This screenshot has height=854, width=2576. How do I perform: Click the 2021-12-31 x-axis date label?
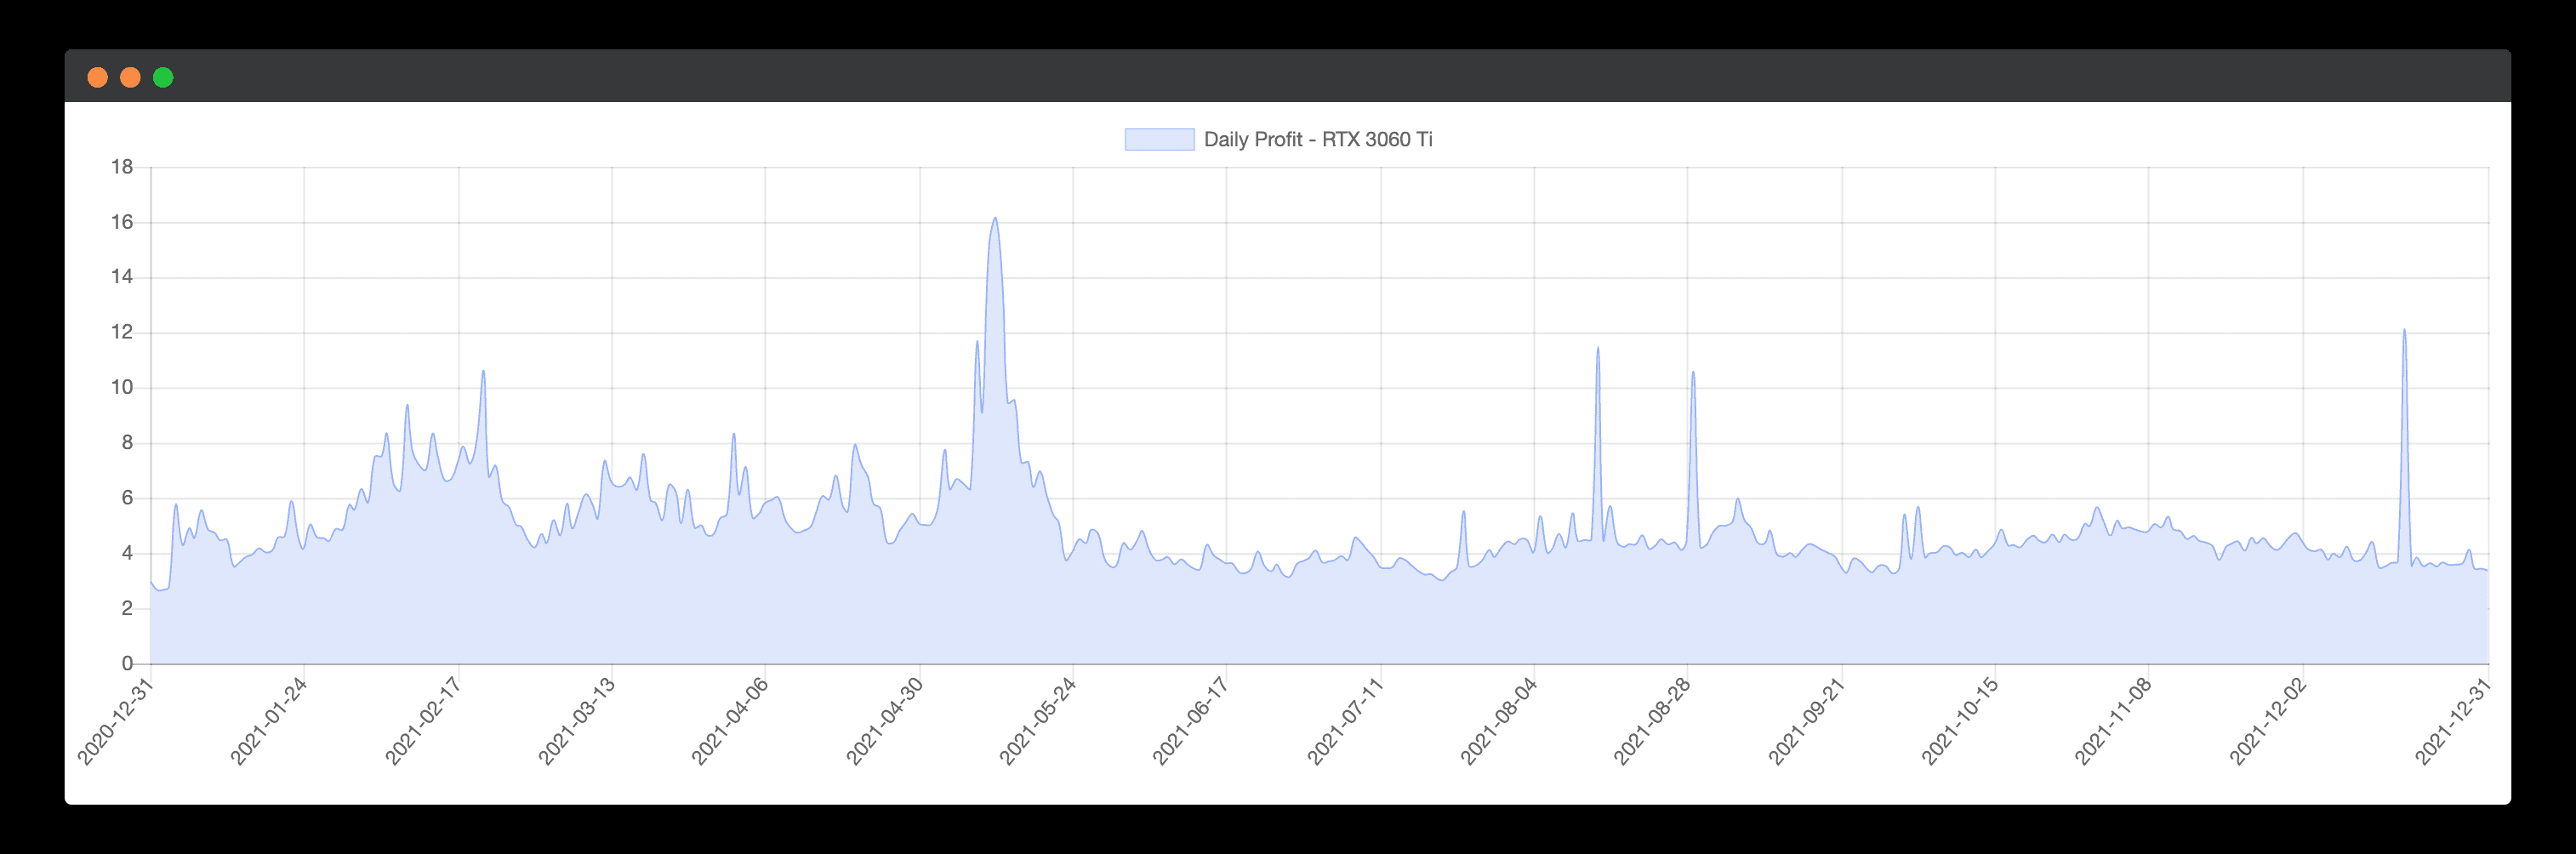2453,721
